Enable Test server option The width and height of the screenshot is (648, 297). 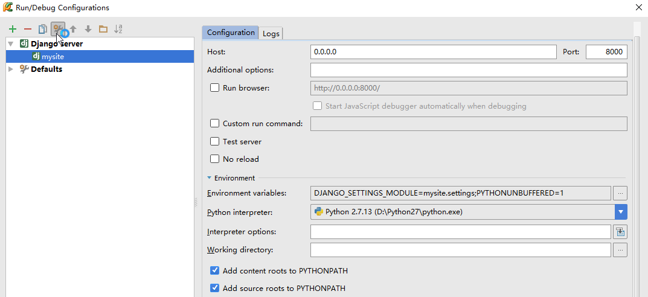(214, 141)
